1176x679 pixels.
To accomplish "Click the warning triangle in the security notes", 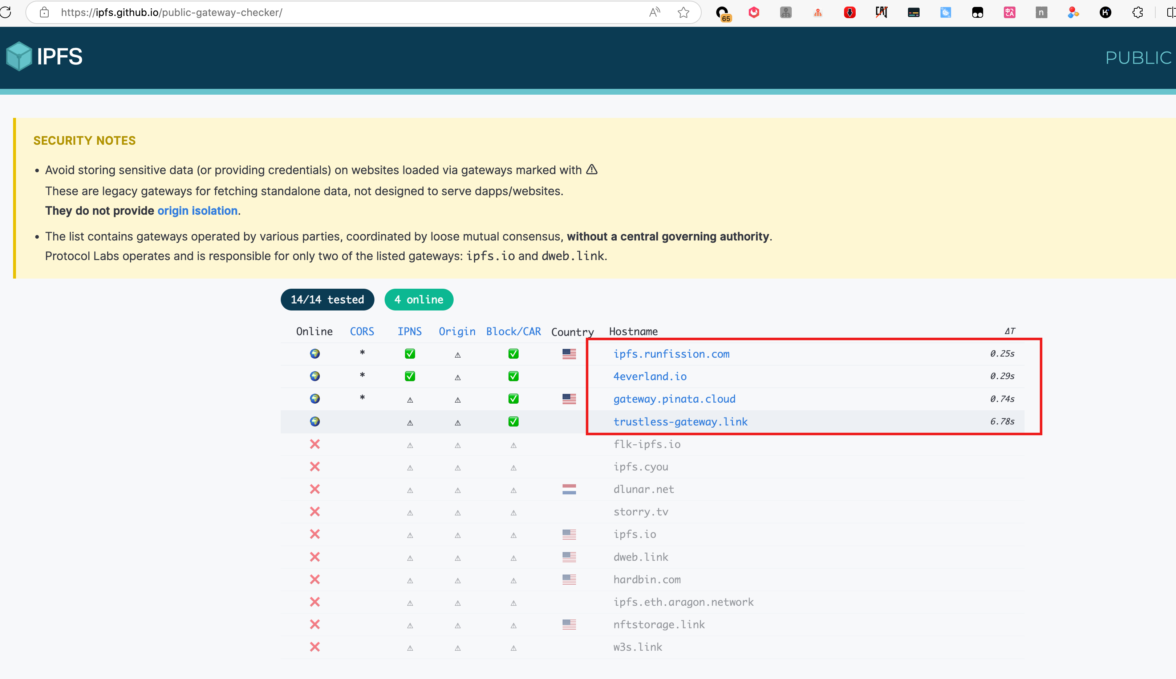I will click(x=592, y=169).
